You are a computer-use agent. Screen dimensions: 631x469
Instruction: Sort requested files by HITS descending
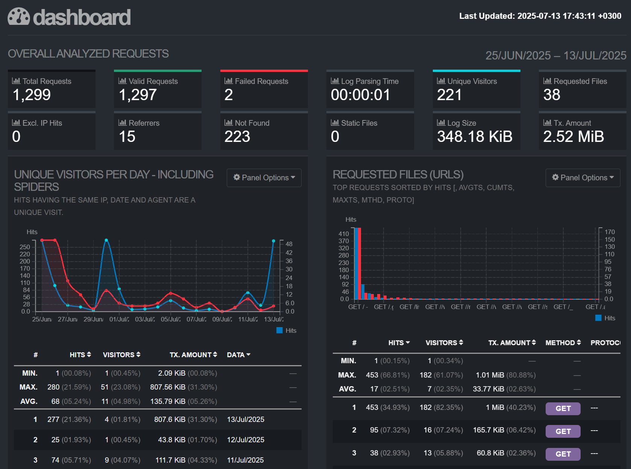tap(399, 343)
